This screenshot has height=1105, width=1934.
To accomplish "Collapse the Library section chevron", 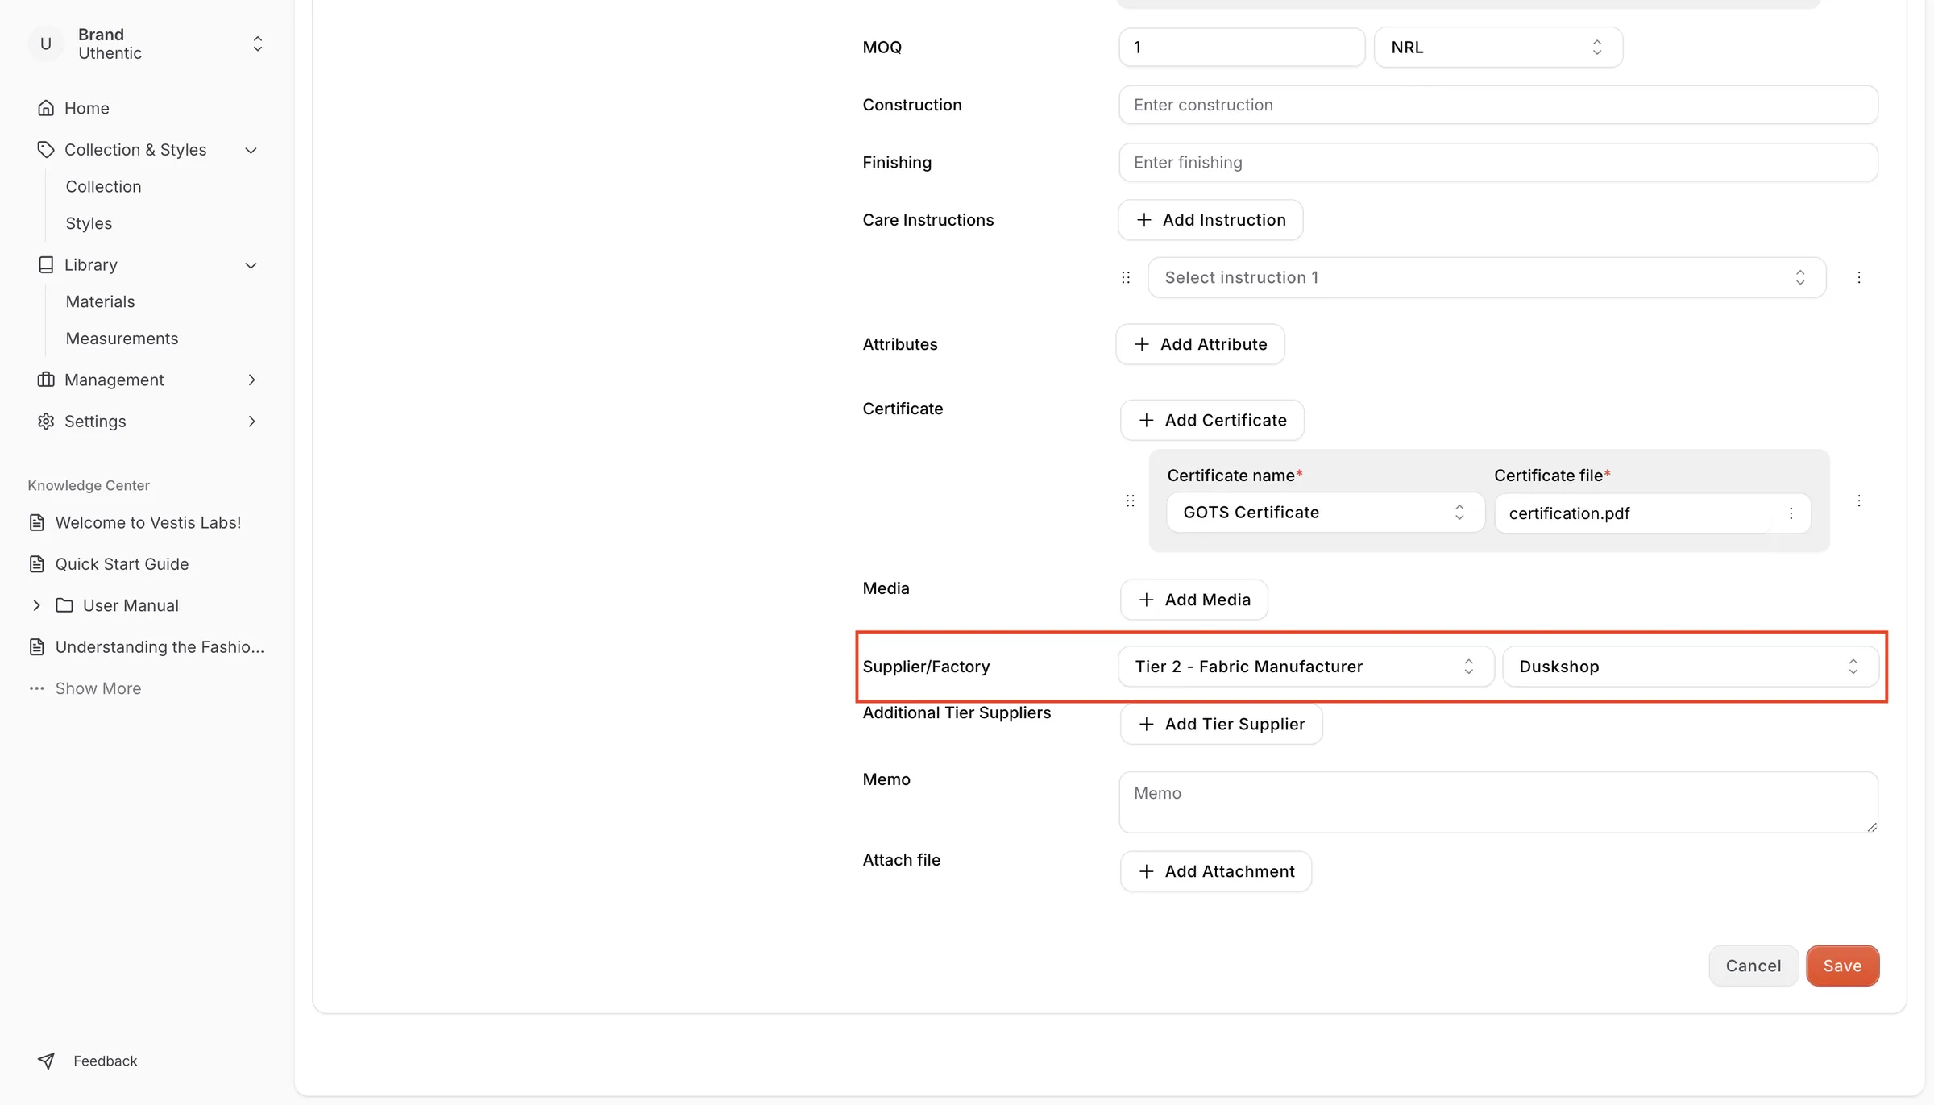I will pos(251,265).
